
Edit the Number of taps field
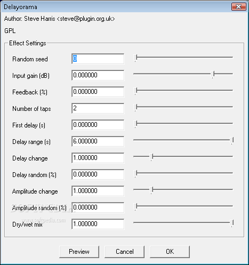tap(98, 108)
